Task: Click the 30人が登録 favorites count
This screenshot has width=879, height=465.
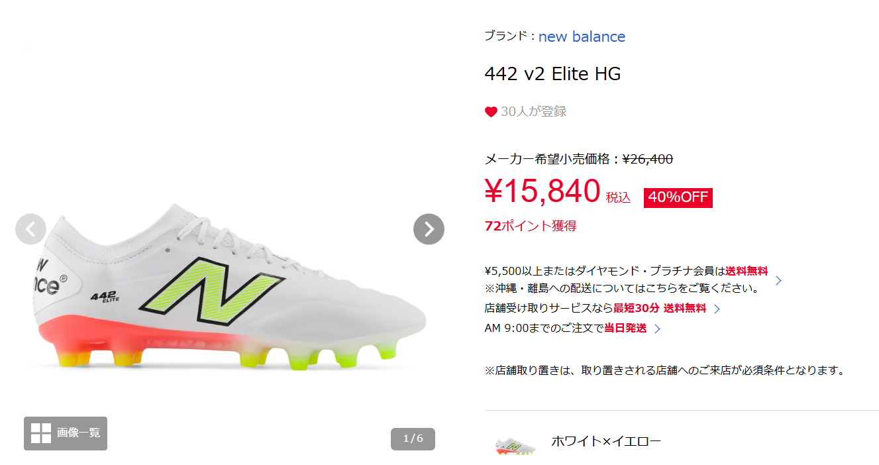Action: (x=533, y=111)
